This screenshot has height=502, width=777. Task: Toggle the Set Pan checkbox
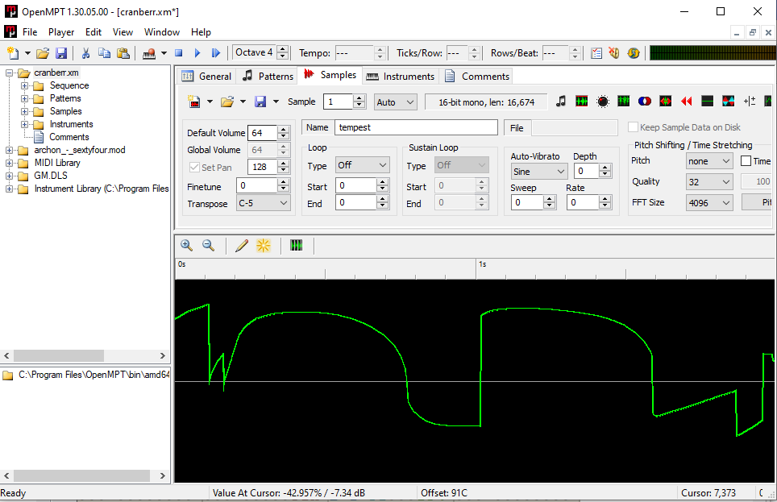coord(194,168)
